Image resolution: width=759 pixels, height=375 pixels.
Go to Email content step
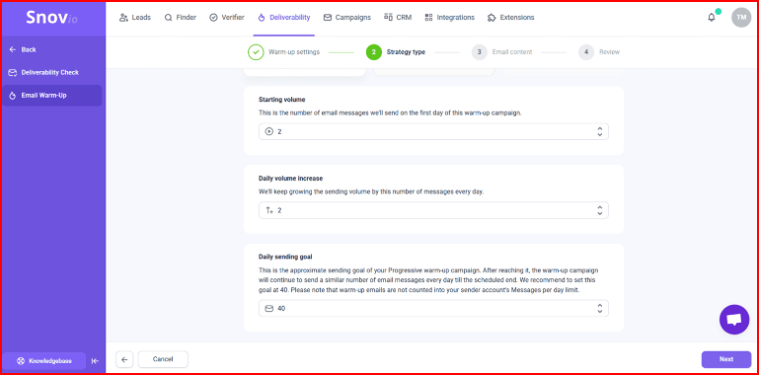point(502,52)
